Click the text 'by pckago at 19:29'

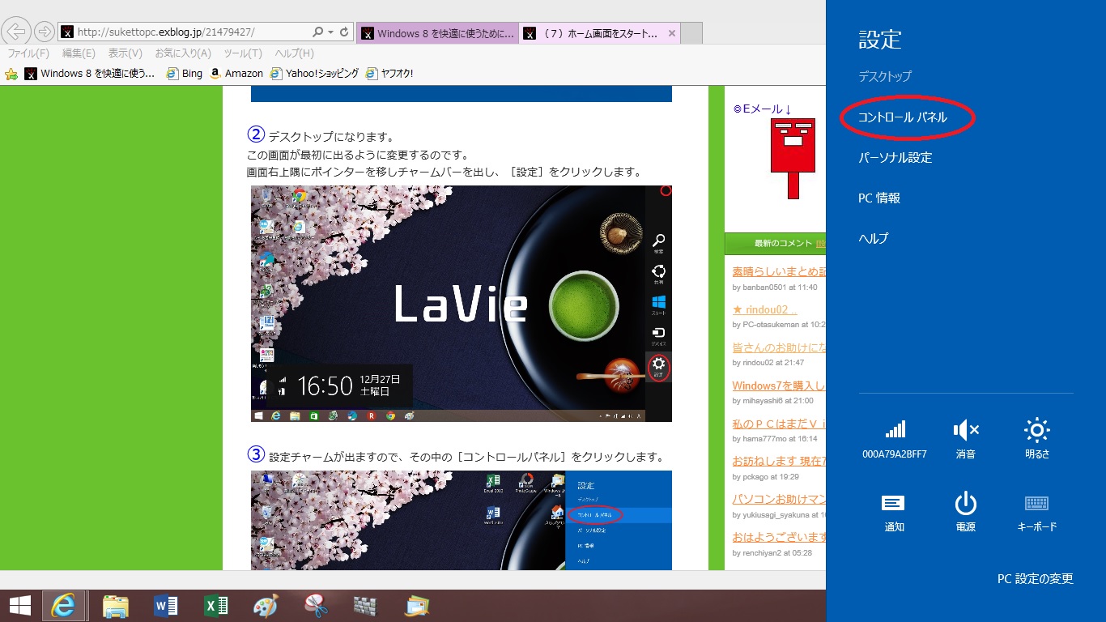[766, 477]
